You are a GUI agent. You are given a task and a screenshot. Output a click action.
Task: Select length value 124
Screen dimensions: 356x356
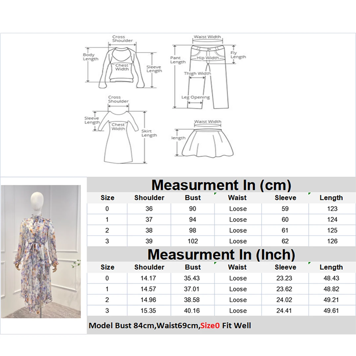[332, 219]
